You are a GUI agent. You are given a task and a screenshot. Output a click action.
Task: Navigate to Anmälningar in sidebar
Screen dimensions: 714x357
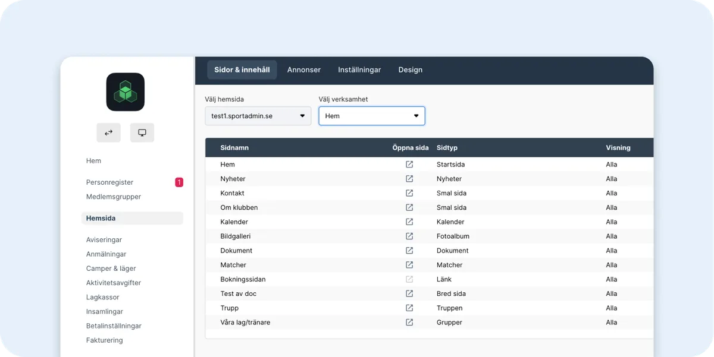point(107,254)
